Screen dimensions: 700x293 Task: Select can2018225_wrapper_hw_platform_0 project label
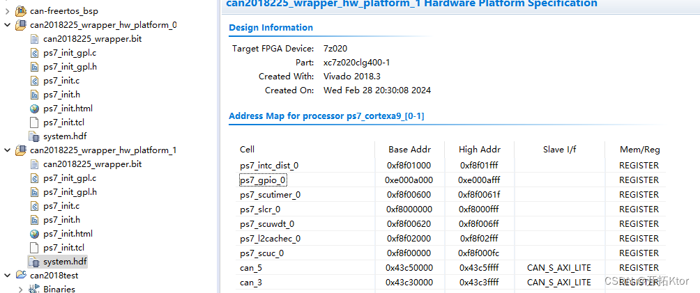point(103,25)
